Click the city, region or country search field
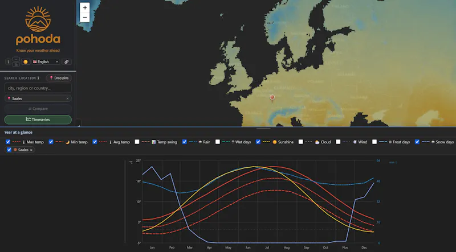456x252 pixels. click(38, 88)
